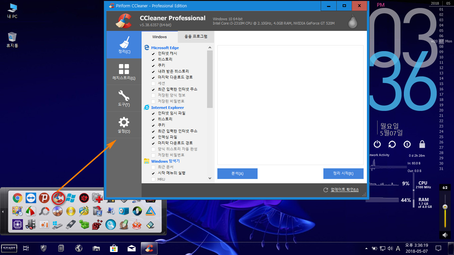Uncheck 인터넷 캐시 under Microsoft Edge
The width and height of the screenshot is (454, 255).
click(x=153, y=53)
